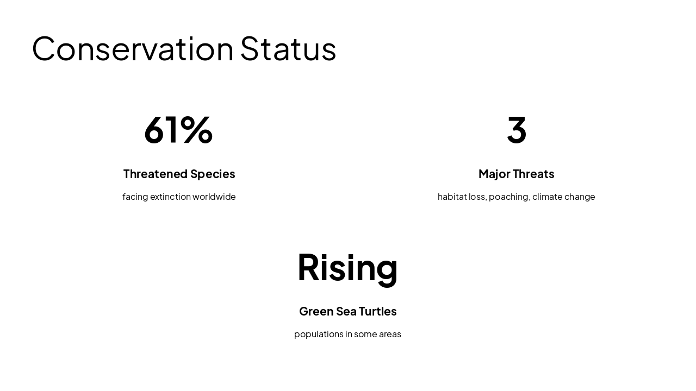This screenshot has height=391, width=696.
Task: Click the word "Turtles" in the bold heading
Action: click(x=377, y=311)
